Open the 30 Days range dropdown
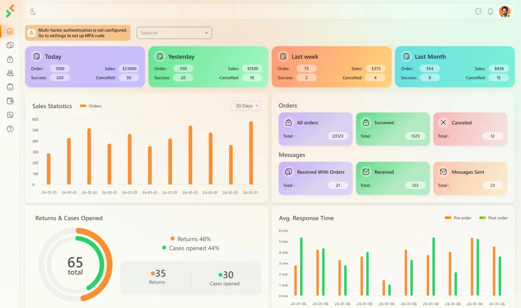The height and width of the screenshot is (308, 521). click(x=246, y=106)
